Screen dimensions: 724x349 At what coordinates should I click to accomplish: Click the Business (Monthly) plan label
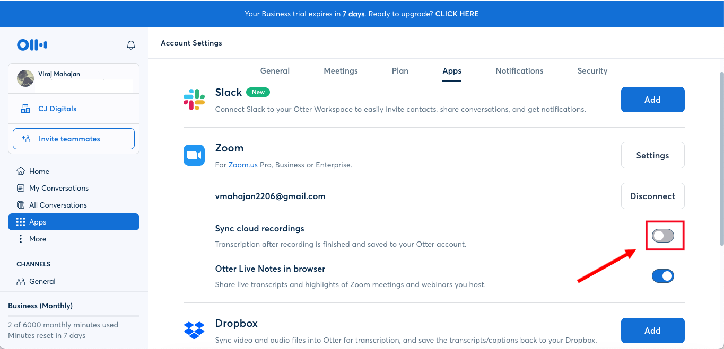pos(40,306)
